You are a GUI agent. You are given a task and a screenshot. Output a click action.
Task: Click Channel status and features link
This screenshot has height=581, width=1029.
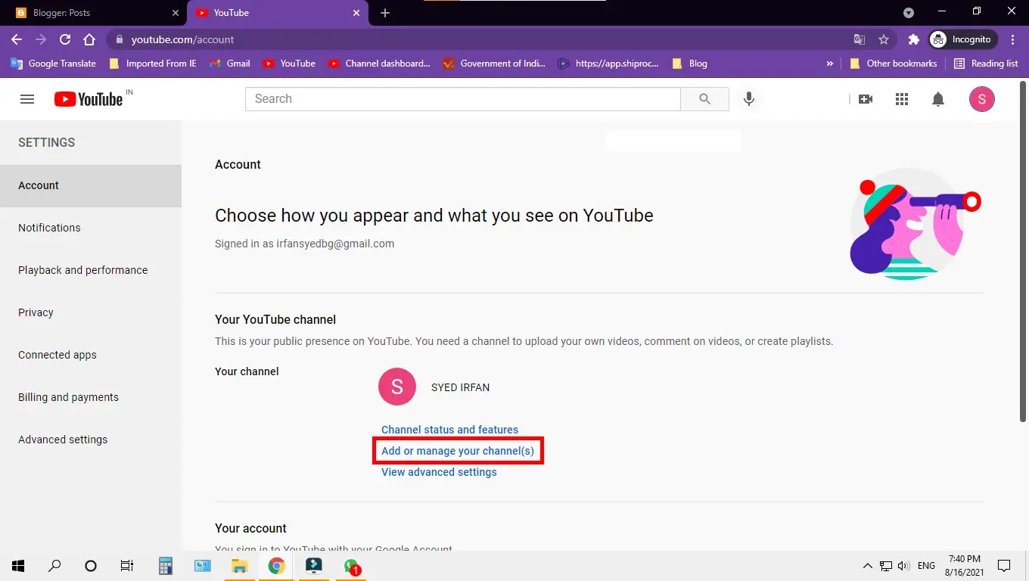pyautogui.click(x=449, y=430)
